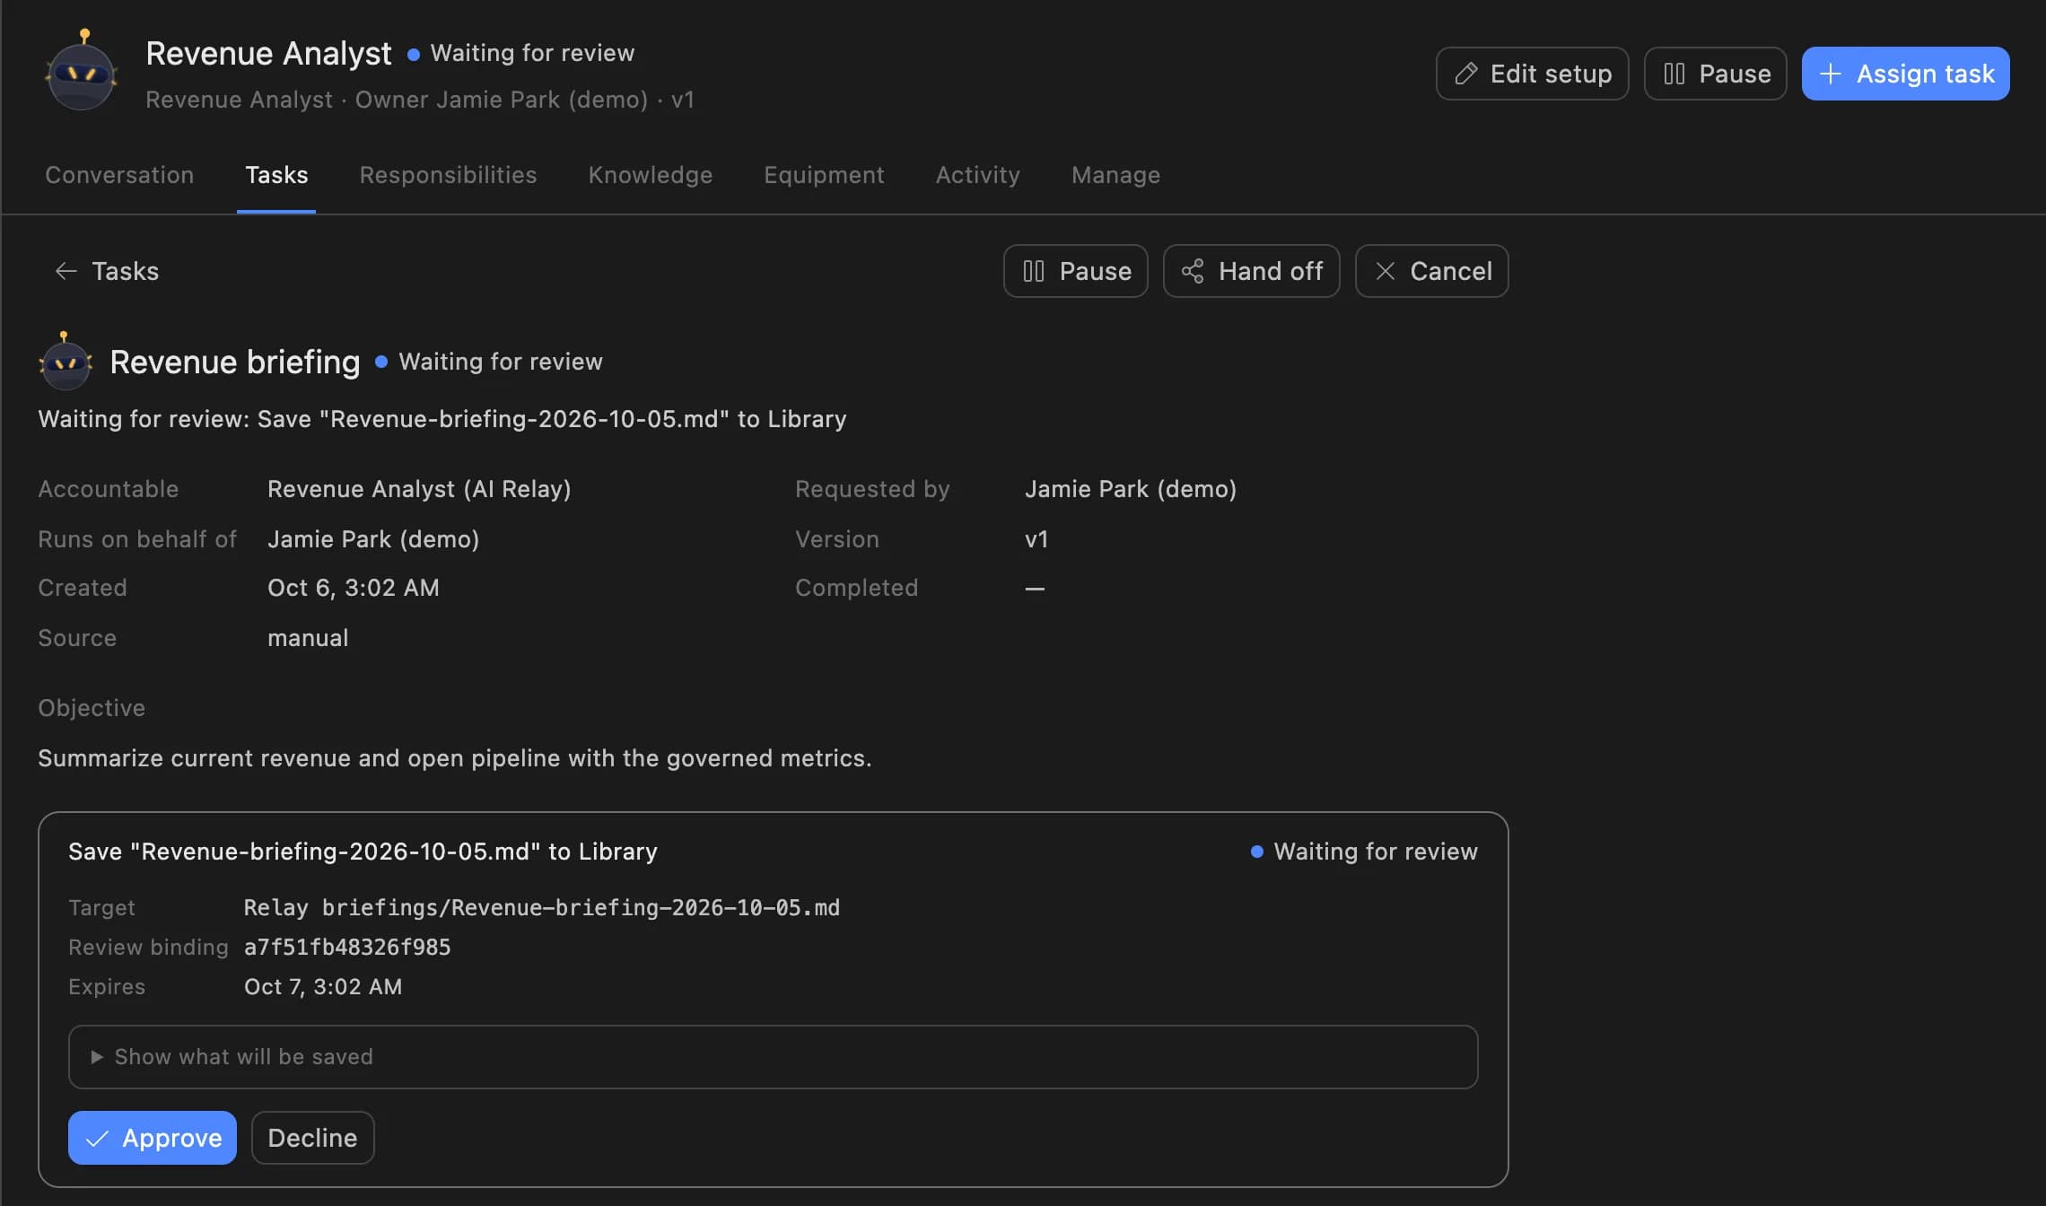Pause the Revenue briefing task
Screen dimensions: 2046x1206
tap(1075, 271)
